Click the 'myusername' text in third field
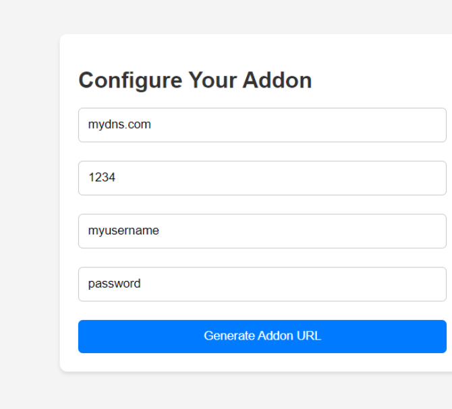The height and width of the screenshot is (409, 452). point(123,231)
